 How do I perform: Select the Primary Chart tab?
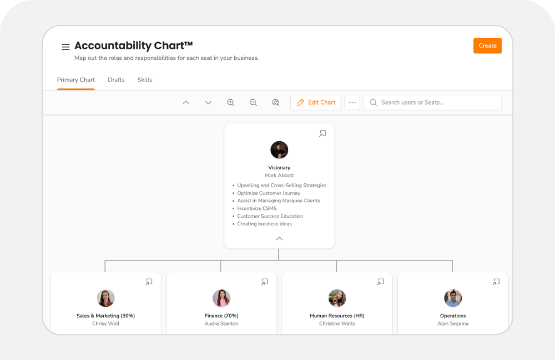[x=76, y=80]
